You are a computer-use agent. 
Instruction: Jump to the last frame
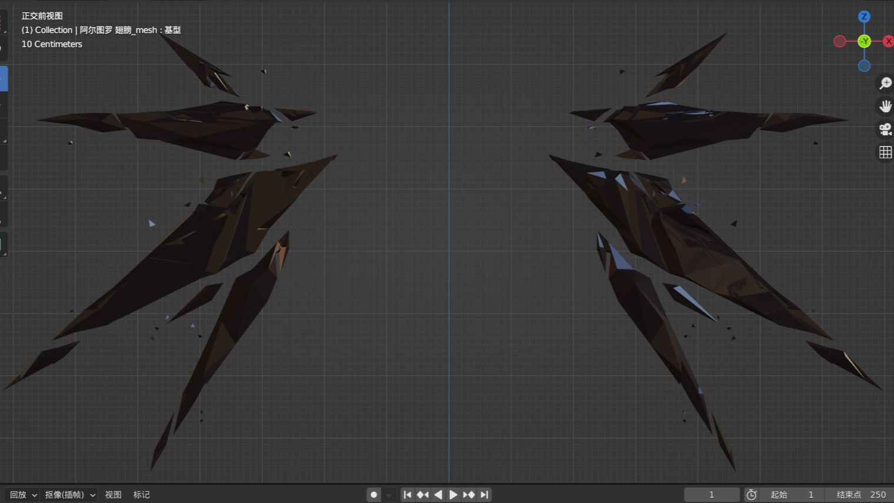point(484,495)
